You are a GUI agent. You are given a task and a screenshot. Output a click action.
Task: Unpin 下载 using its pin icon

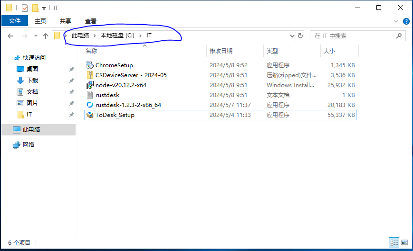click(71, 81)
